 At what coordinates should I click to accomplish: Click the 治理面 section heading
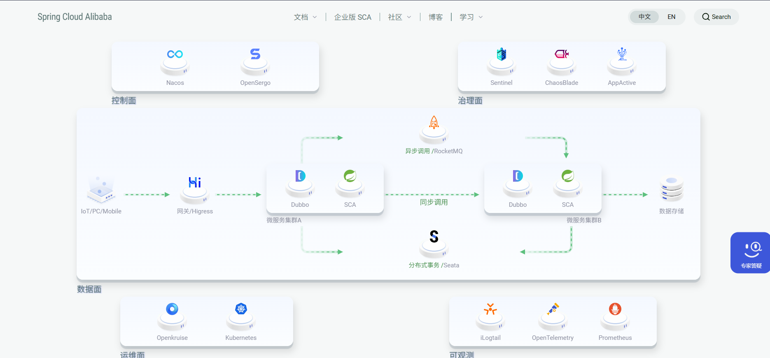point(470,101)
